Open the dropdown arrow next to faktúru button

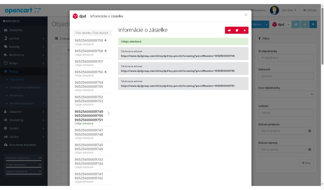click(266, 24)
